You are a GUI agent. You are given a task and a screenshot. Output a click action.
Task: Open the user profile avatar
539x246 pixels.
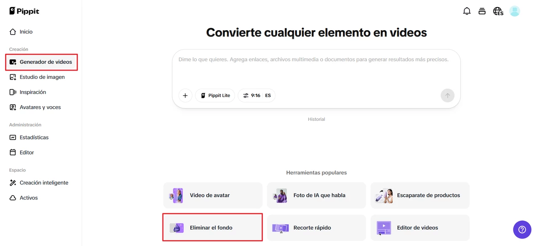click(x=515, y=11)
